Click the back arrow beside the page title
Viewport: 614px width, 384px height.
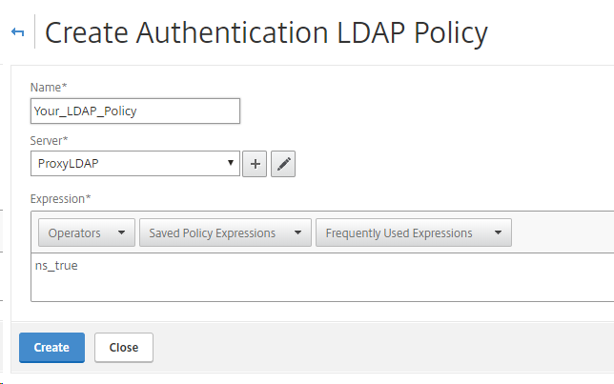pos(17,32)
